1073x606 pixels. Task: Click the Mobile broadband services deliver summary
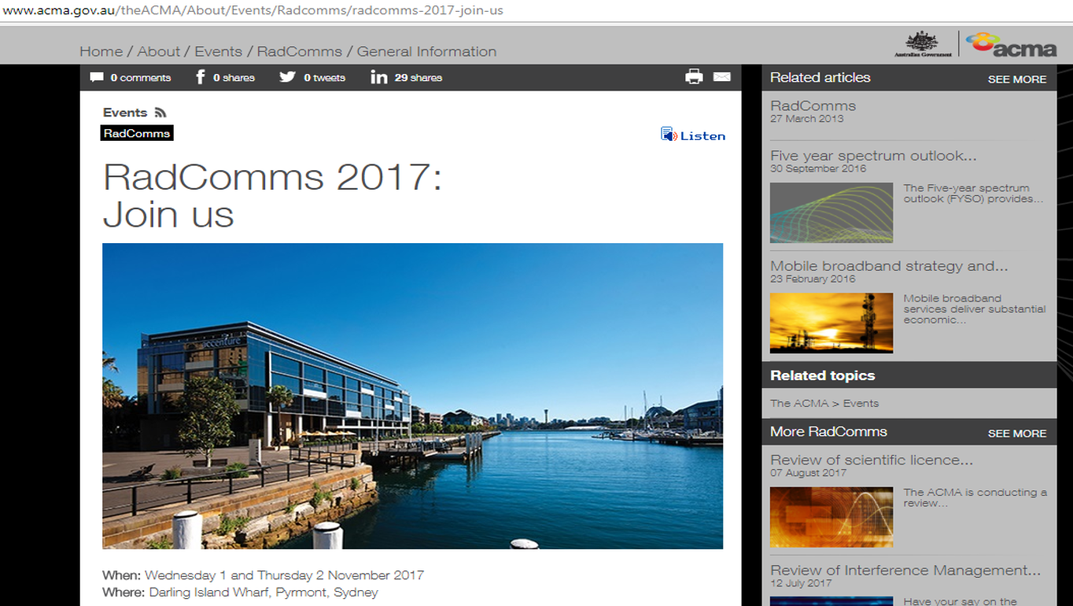pos(975,309)
